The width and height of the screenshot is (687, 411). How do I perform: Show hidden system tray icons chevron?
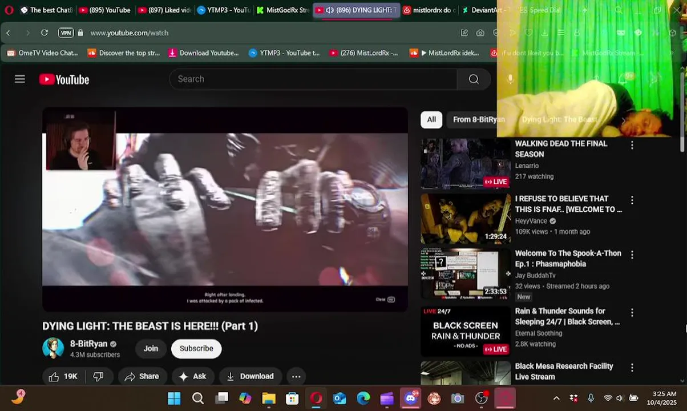click(x=556, y=398)
